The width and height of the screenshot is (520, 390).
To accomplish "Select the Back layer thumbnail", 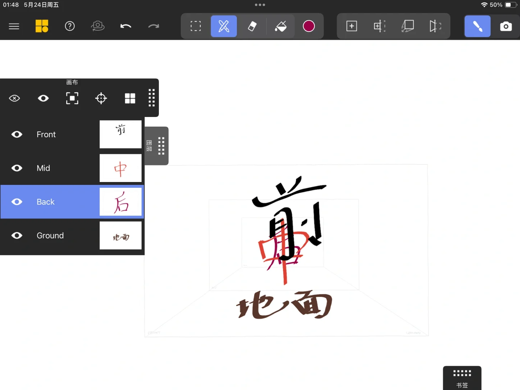I will (120, 201).
